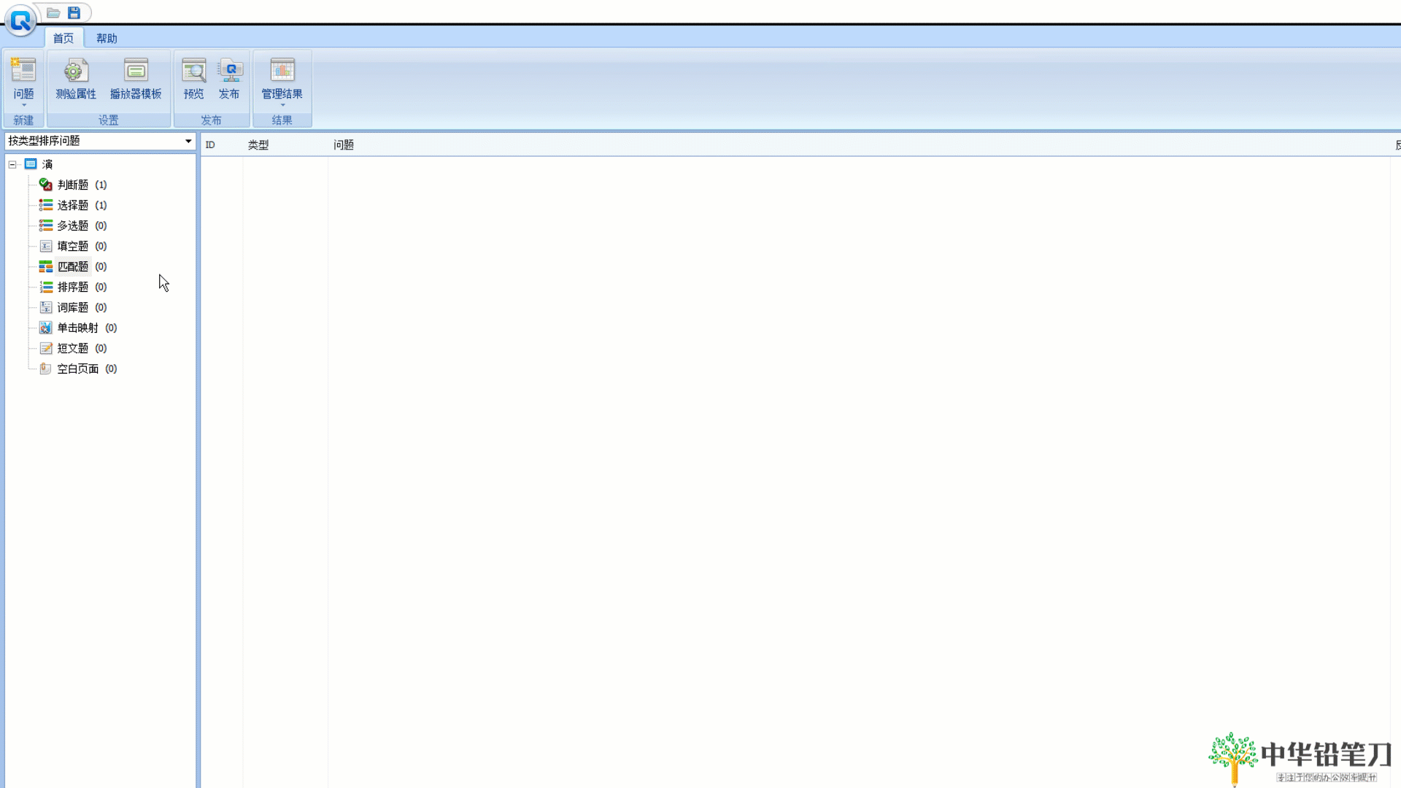This screenshot has height=788, width=1401.
Task: Select the 单击映射 tree item
Action: click(77, 328)
